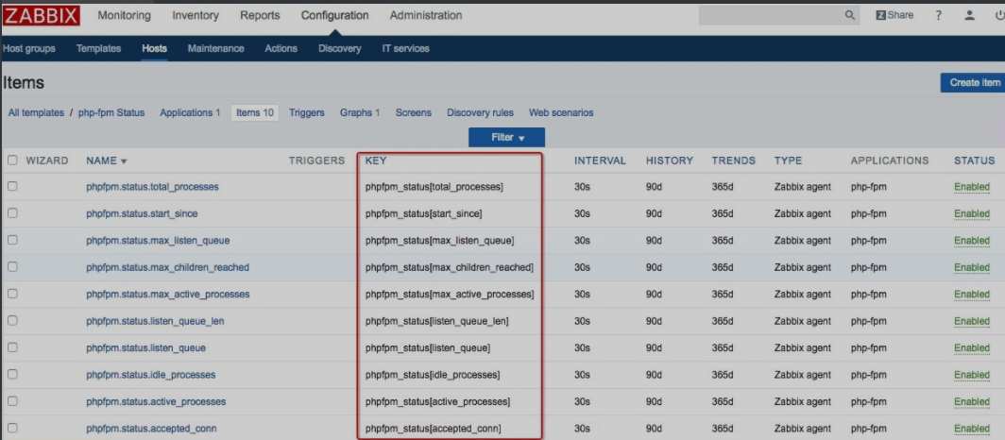Sort by the INTERVAL column header
Image resolution: width=1005 pixels, height=440 pixels.
tap(600, 161)
